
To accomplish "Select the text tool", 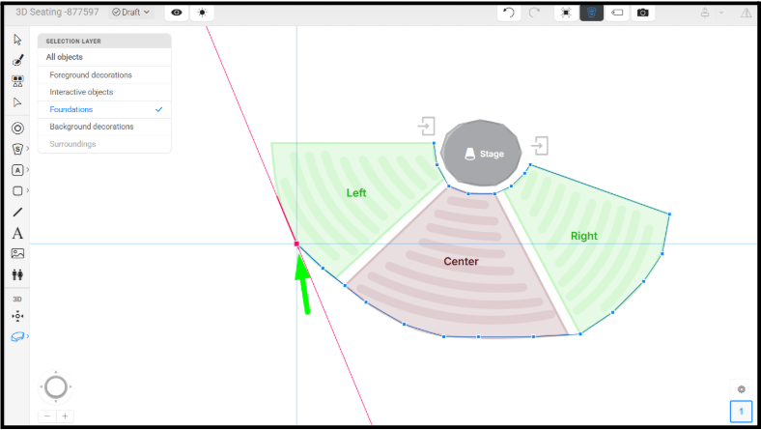I will [17, 233].
